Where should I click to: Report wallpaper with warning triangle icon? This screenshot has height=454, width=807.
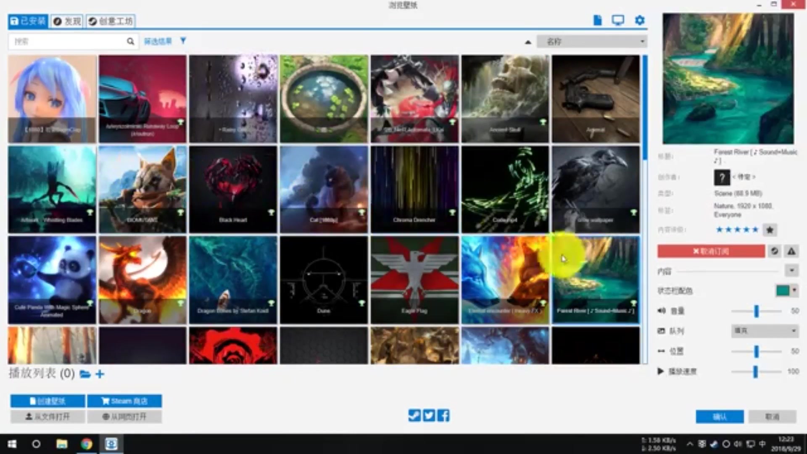coord(791,251)
